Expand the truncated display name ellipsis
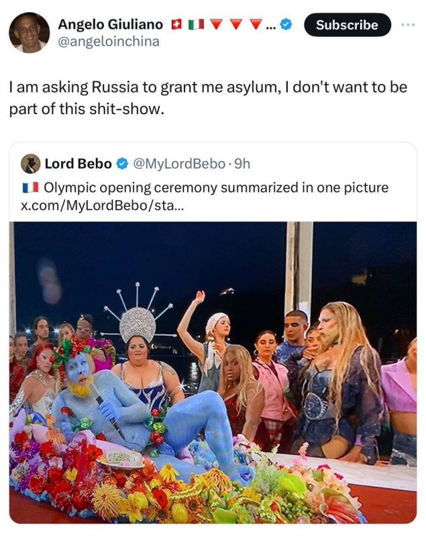The image size is (426, 537). point(269,25)
